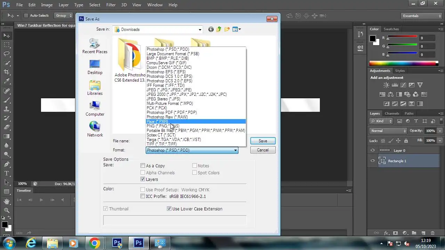Go up one folder level in Save As
445x250 pixels.
[219, 30]
